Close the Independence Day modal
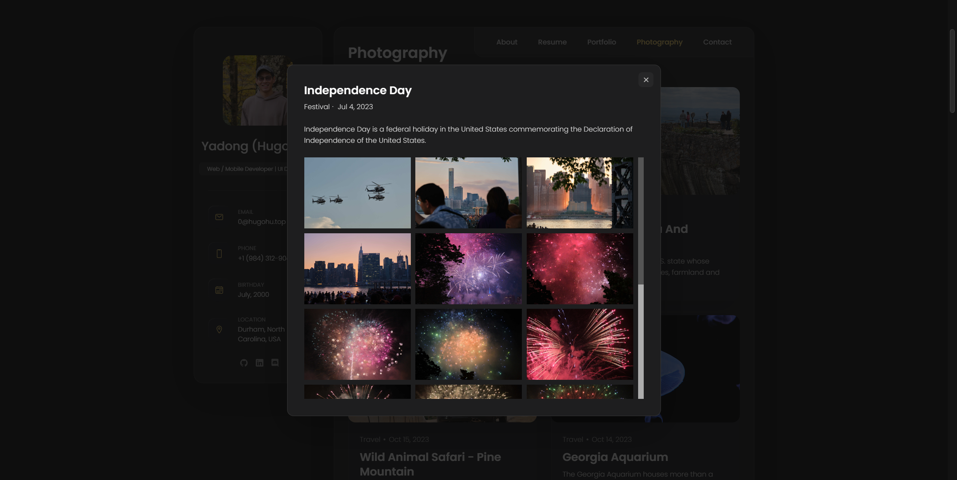Image resolution: width=957 pixels, height=480 pixels. (646, 80)
